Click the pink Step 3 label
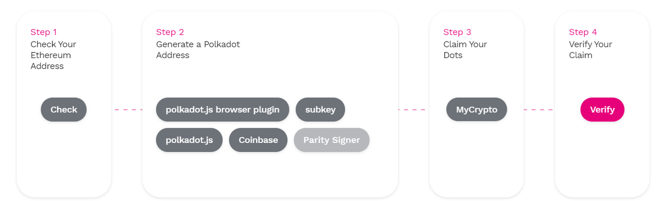 (x=457, y=32)
